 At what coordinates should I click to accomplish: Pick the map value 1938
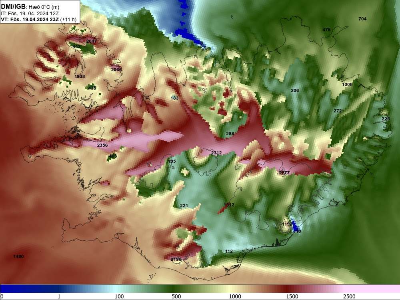(80, 76)
